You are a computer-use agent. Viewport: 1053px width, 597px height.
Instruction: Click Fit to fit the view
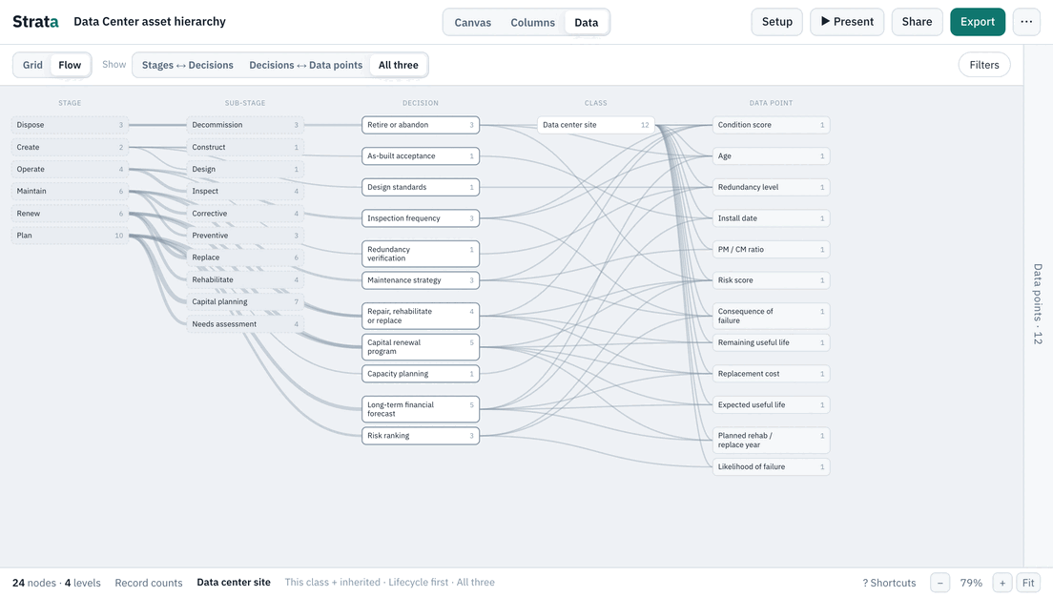pyautogui.click(x=1028, y=583)
